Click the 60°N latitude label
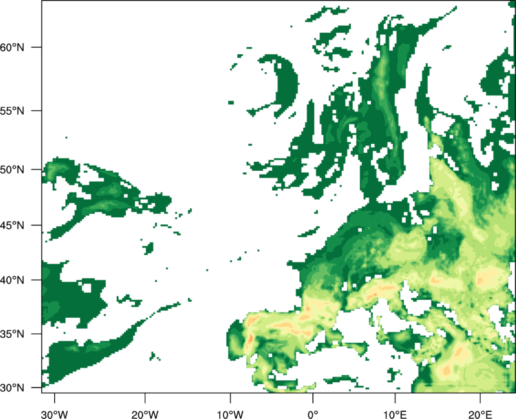Image resolution: width=516 pixels, height=419 pixels. (x=12, y=47)
